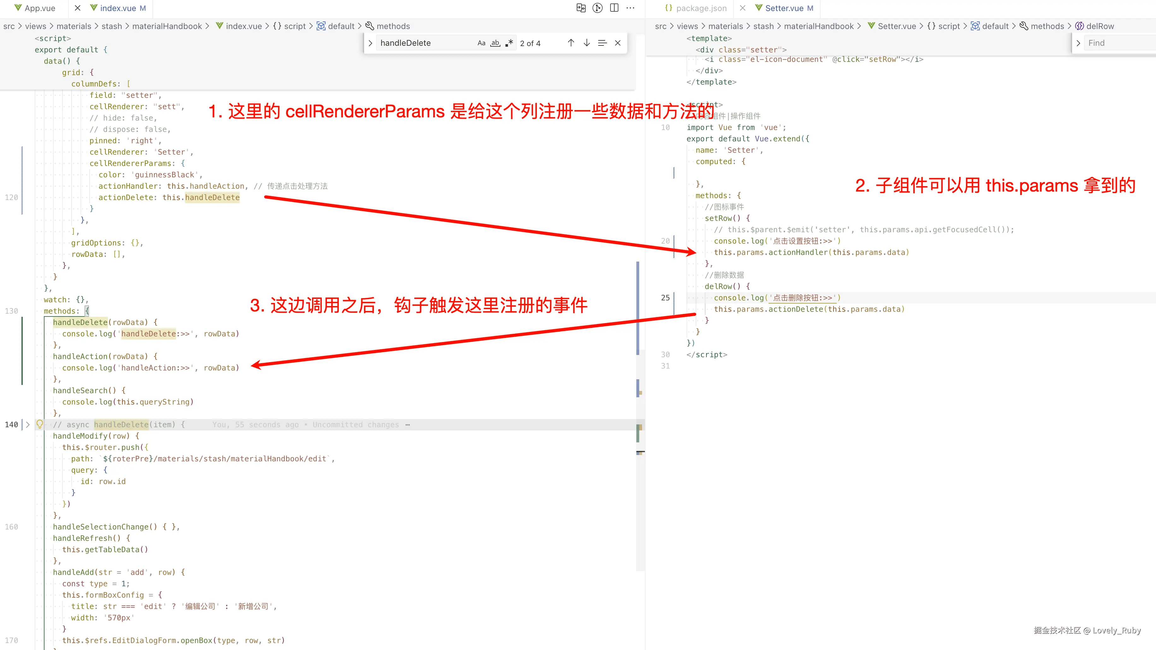1156x650 pixels.
Task: Click delRow in the right breadcrumb
Action: pyautogui.click(x=1100, y=26)
